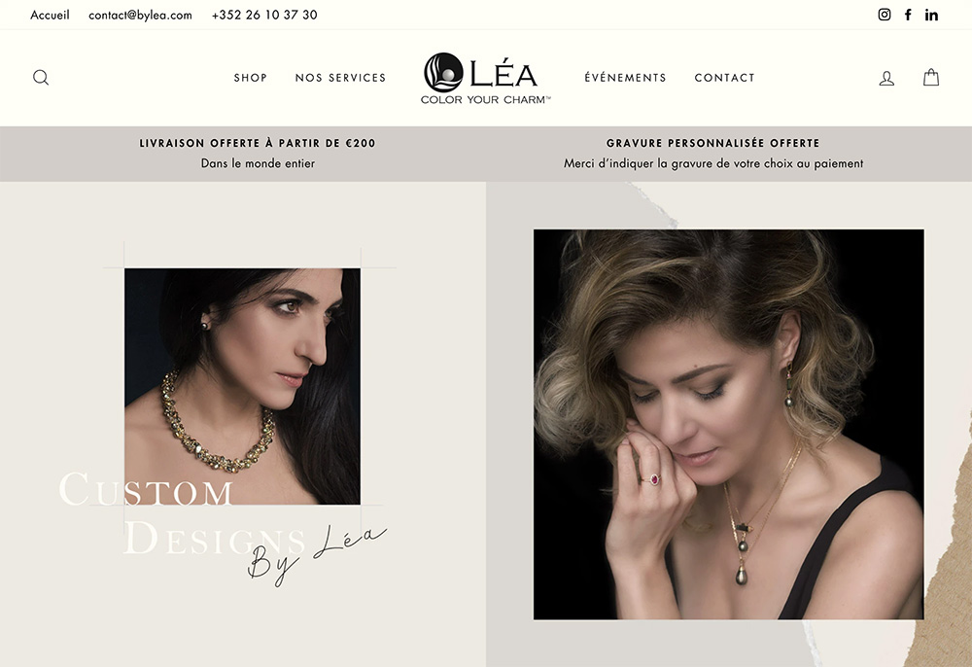Image resolution: width=972 pixels, height=667 pixels.
Task: Open the account login icon
Action: click(x=886, y=78)
